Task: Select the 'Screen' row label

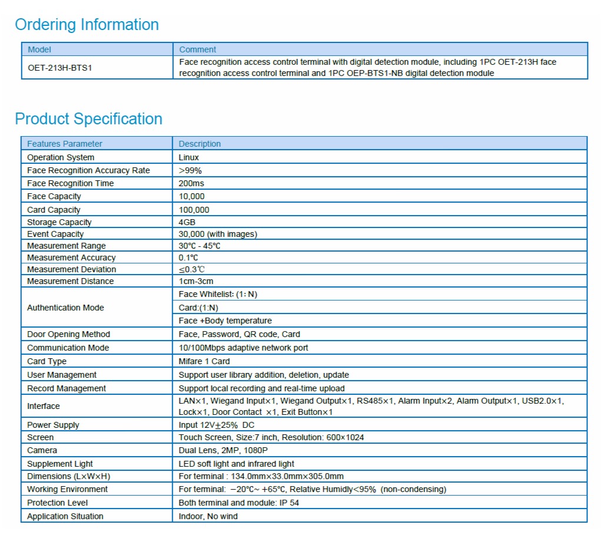Action: pyautogui.click(x=40, y=437)
